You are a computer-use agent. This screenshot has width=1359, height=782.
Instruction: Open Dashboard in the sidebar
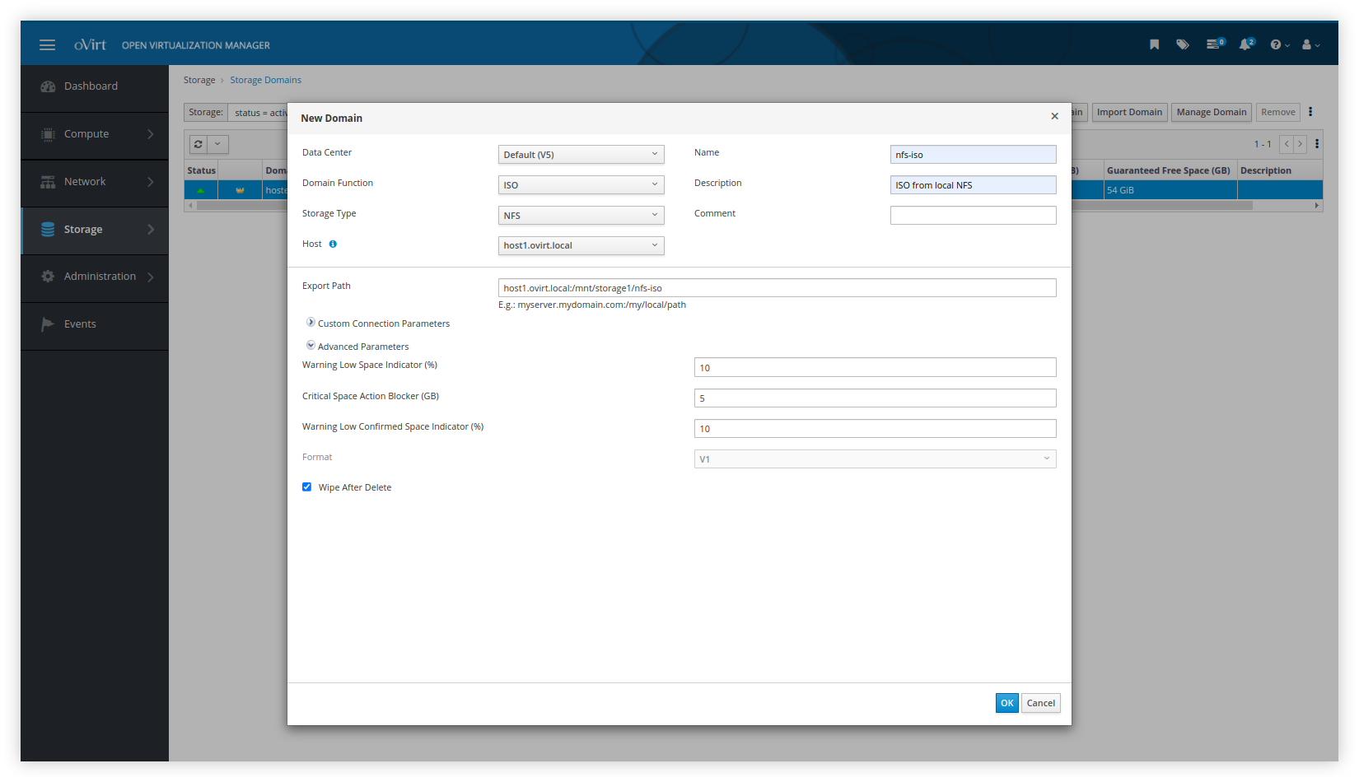point(91,86)
